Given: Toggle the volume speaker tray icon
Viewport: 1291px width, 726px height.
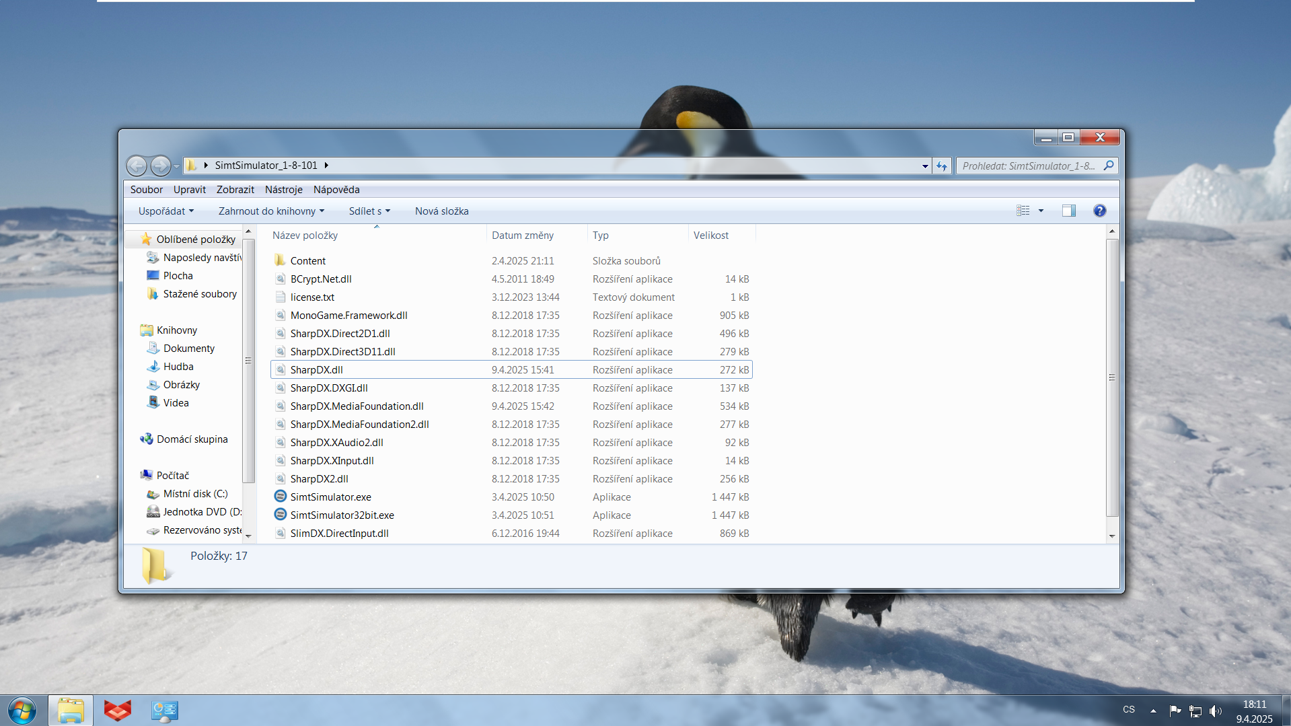Looking at the screenshot, I should click(x=1215, y=711).
